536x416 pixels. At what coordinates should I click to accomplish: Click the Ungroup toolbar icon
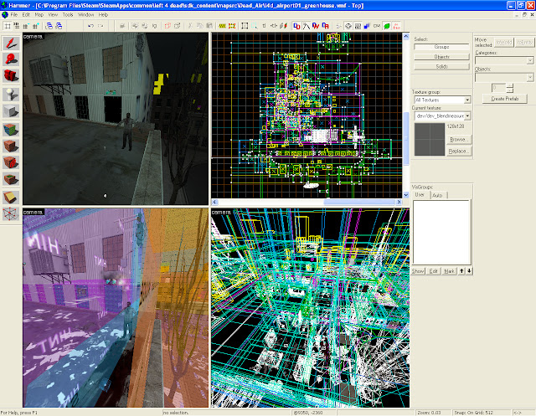tap(145, 26)
